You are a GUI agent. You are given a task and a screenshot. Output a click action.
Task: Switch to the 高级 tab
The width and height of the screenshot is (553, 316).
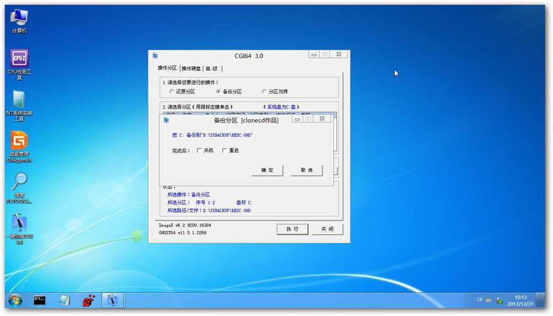point(212,69)
